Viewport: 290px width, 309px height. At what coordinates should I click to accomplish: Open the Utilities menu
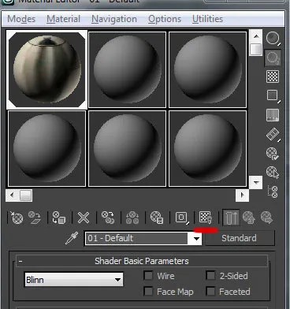point(207,19)
